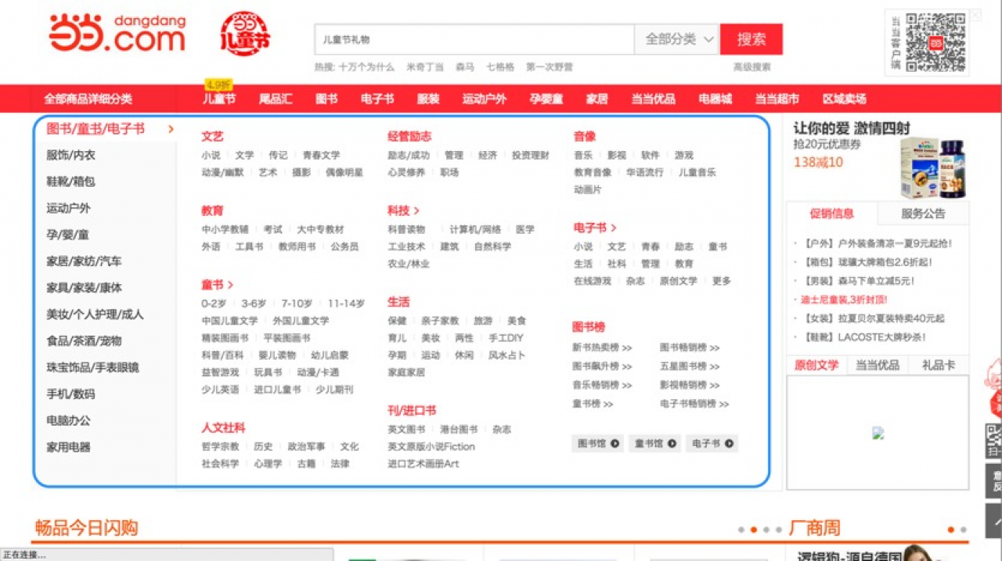Expand the 童书 section chevron
Viewport: 1002px width, 561px height.
(x=230, y=285)
